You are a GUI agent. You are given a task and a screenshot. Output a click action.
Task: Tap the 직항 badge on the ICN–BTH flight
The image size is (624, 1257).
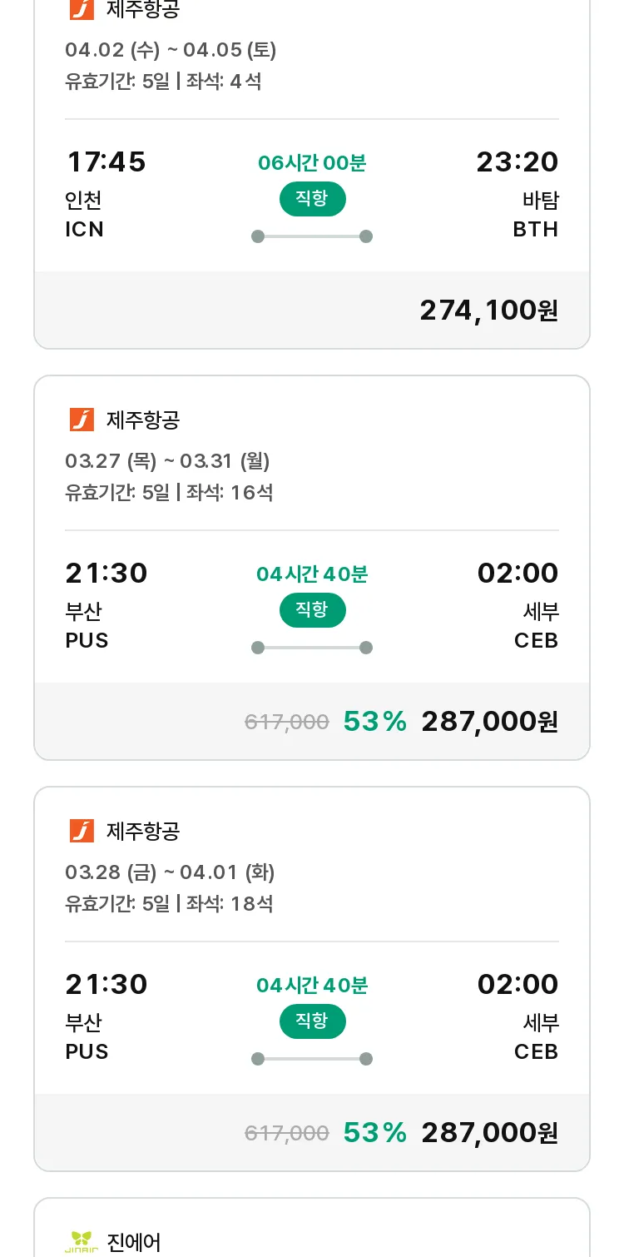click(x=312, y=199)
